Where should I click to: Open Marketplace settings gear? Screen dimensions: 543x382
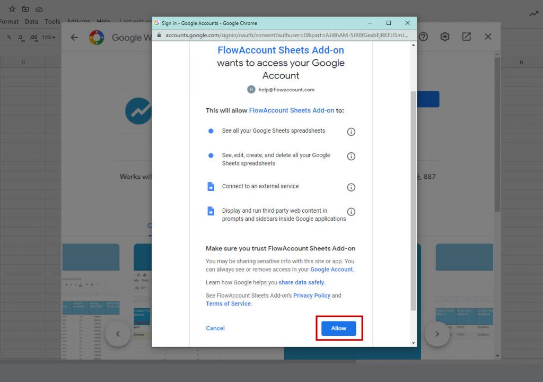coord(445,37)
